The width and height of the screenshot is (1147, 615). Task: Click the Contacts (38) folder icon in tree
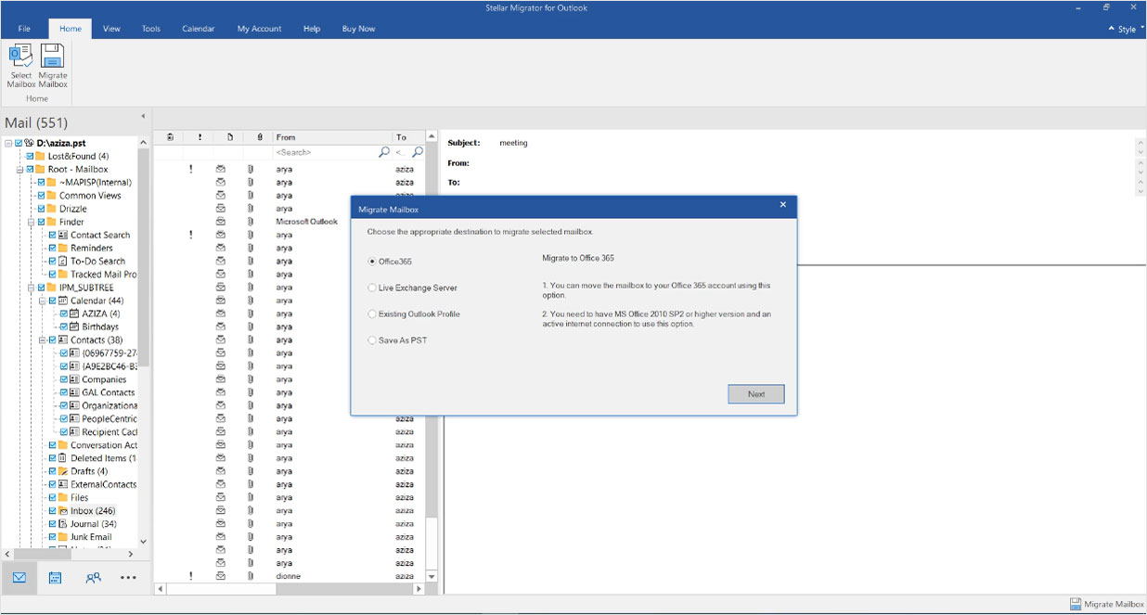[63, 340]
